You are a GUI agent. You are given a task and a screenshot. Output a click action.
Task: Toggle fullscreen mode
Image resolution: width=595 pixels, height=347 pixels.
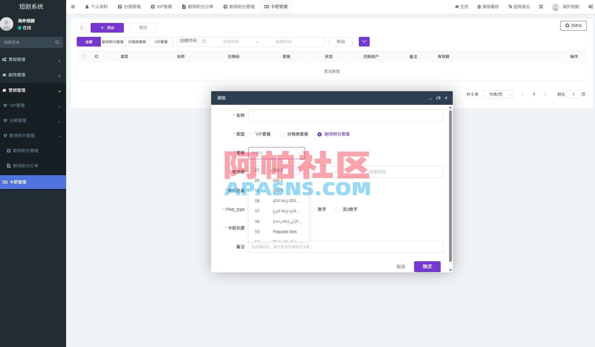541,6
